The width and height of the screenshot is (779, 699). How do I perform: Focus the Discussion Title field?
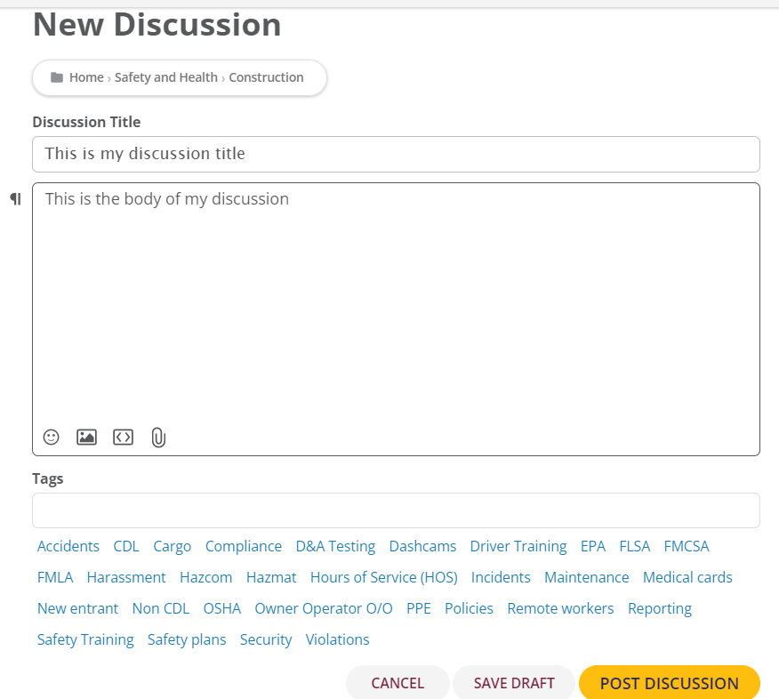point(396,154)
